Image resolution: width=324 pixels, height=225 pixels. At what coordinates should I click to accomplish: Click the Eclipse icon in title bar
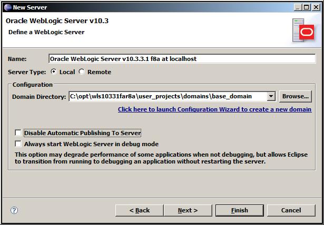pyautogui.click(x=8, y=7)
